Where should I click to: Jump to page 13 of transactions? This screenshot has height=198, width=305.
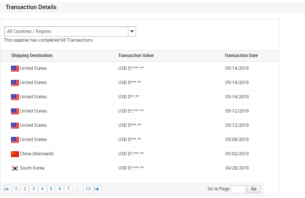(88, 189)
